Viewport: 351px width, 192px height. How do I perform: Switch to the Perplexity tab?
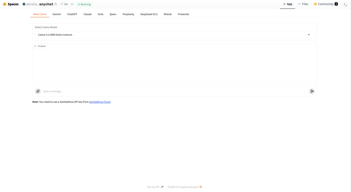(x=128, y=14)
